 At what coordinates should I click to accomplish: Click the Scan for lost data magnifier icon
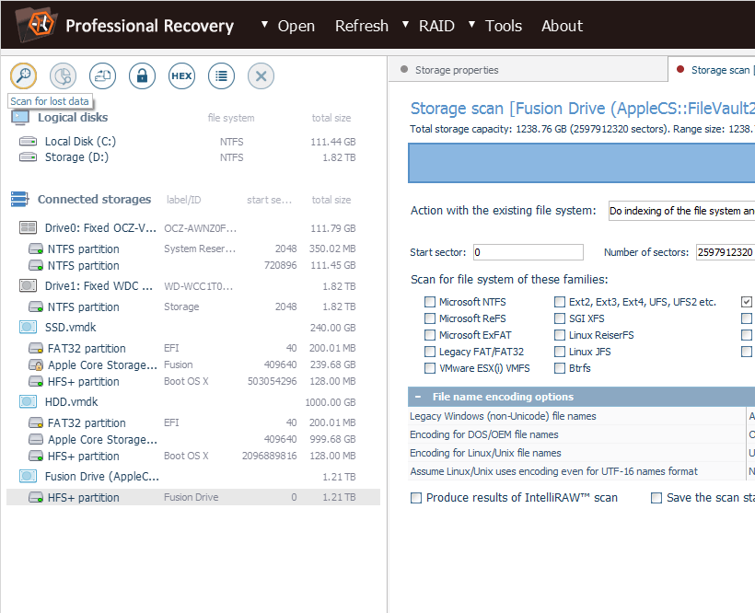[x=23, y=75]
